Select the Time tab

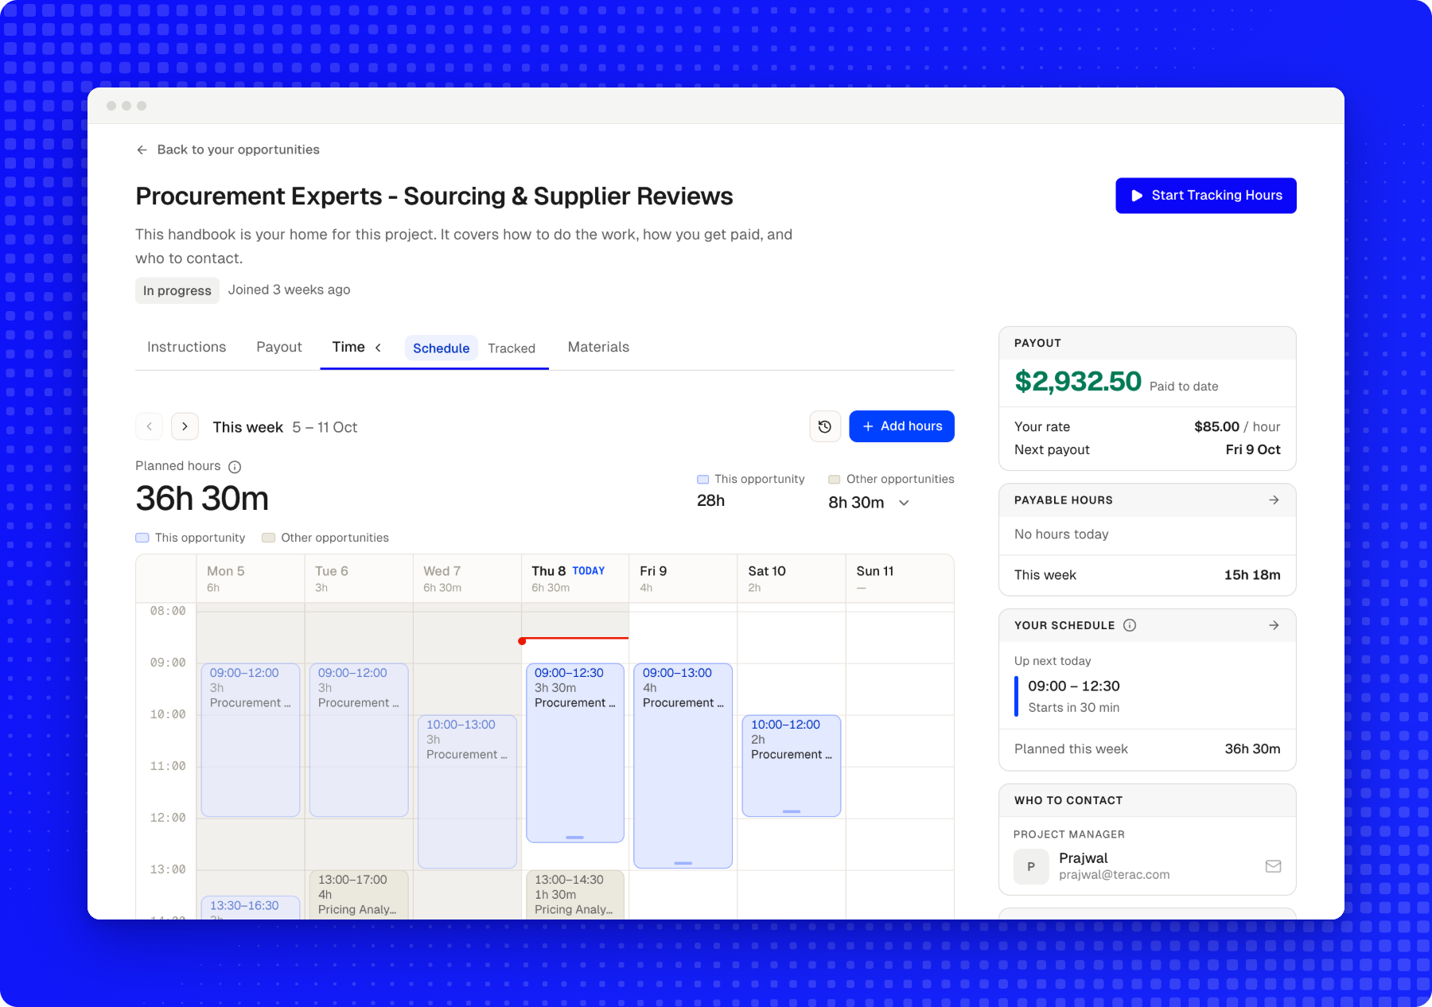click(348, 347)
